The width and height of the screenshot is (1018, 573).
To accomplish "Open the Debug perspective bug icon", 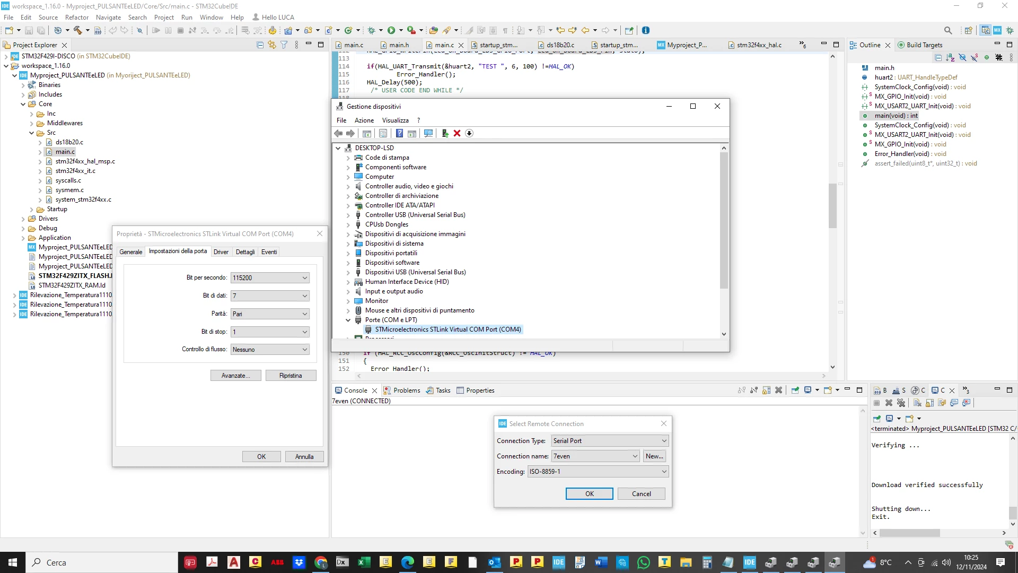I will (x=1010, y=30).
